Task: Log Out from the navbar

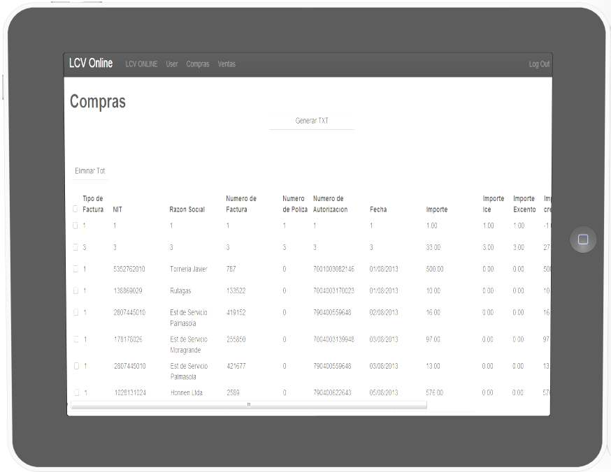Action: 538,64
